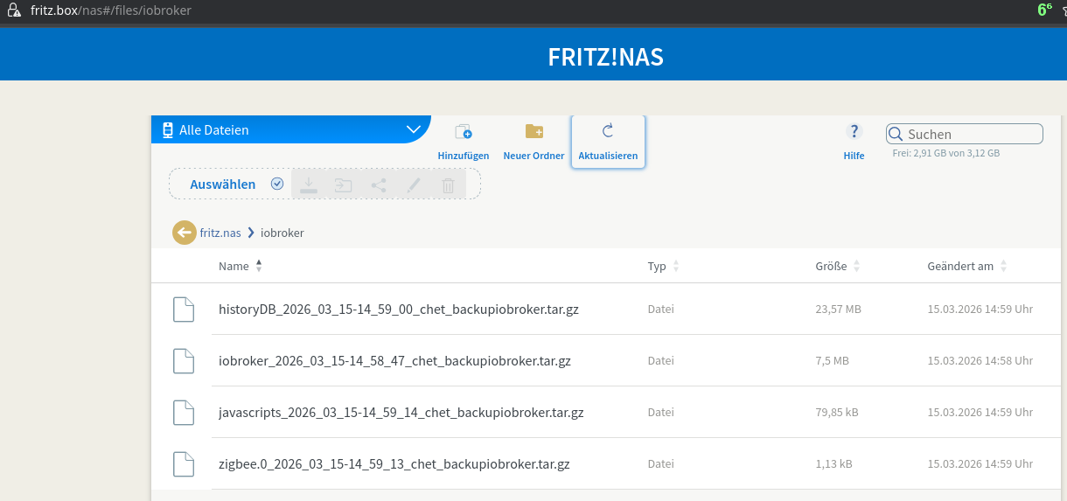Click the 1,13 kB size value

tap(833, 464)
